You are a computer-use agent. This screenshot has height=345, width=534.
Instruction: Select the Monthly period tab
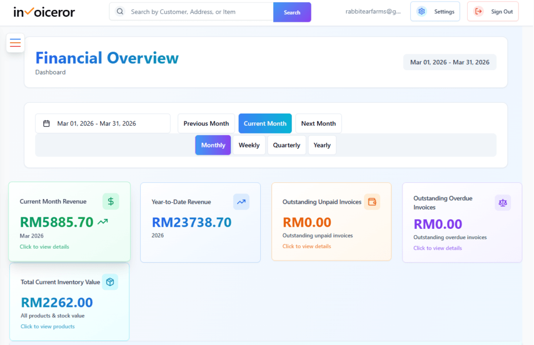213,145
